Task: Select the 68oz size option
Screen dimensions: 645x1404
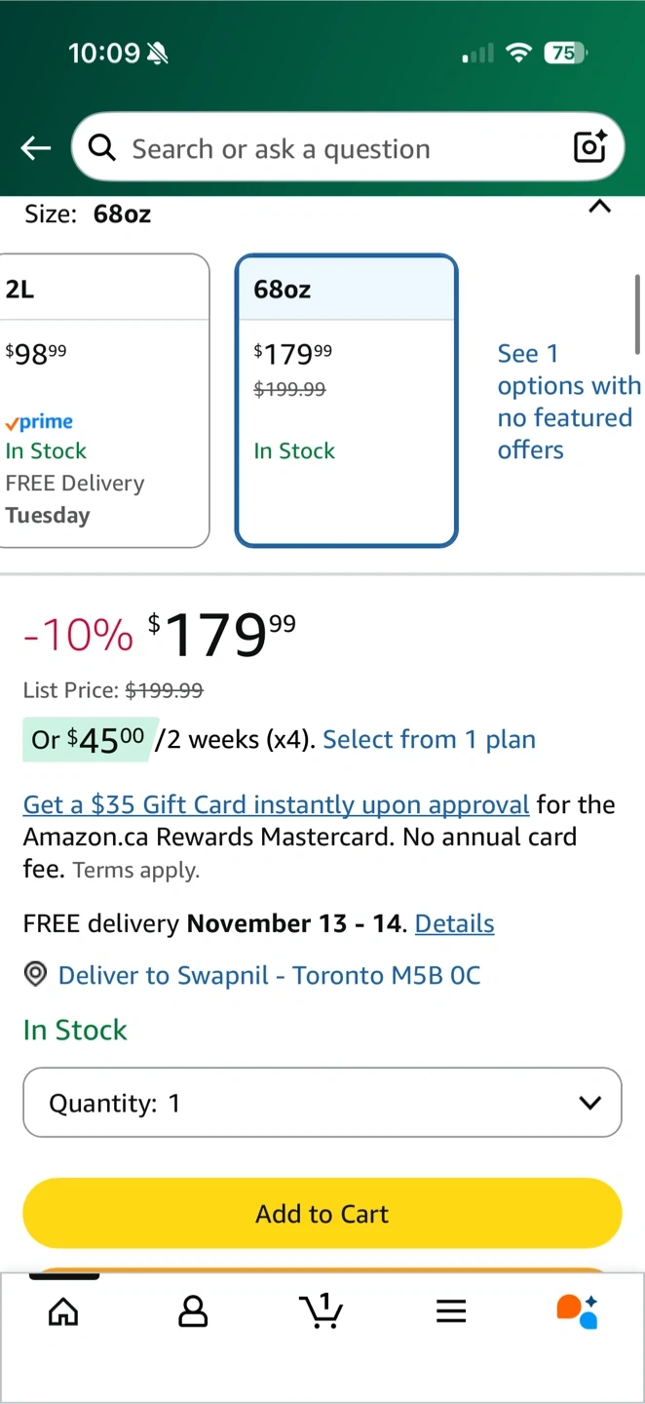Action: pyautogui.click(x=346, y=400)
